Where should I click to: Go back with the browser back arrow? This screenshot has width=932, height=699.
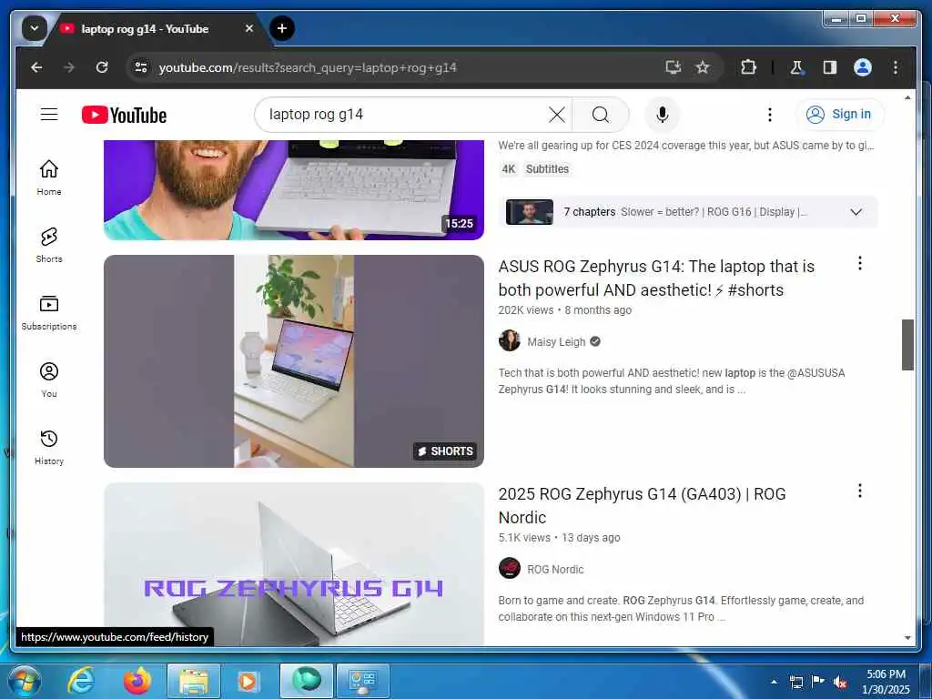tap(36, 67)
